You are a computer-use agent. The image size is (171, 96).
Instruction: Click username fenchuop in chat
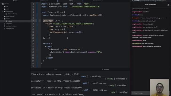click(x=135, y=18)
